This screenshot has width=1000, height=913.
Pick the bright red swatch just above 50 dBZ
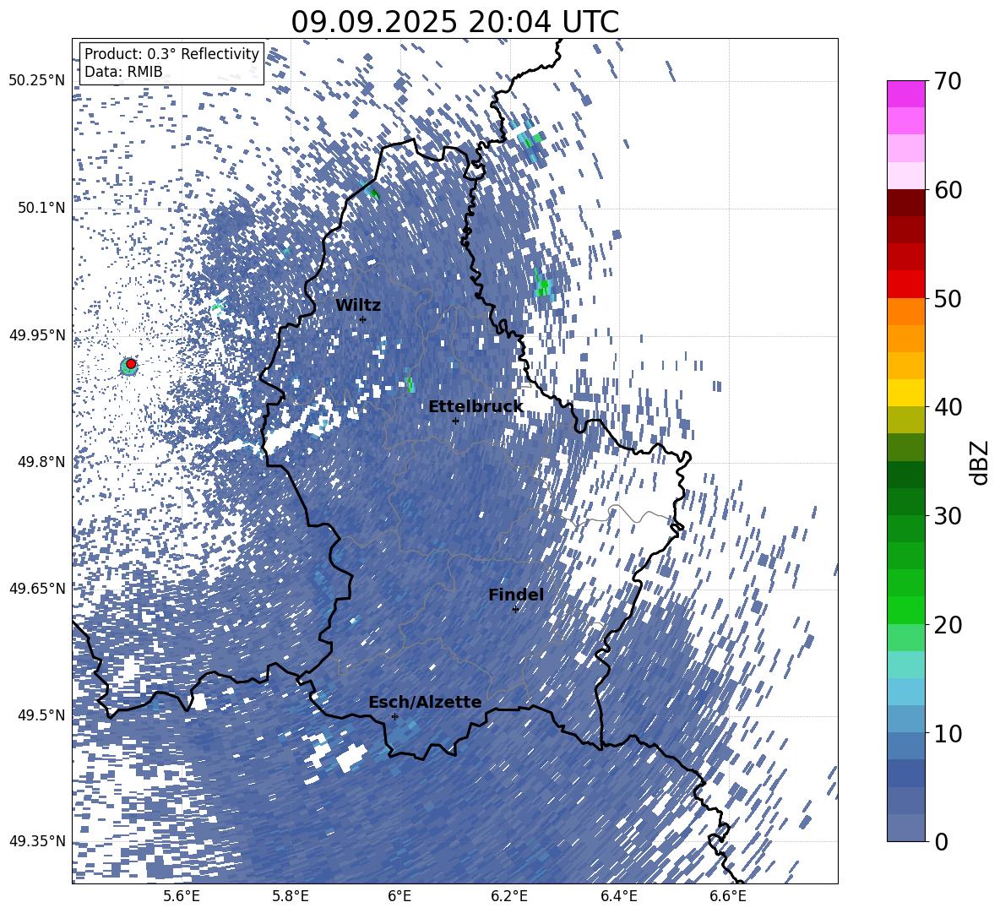[x=905, y=285]
